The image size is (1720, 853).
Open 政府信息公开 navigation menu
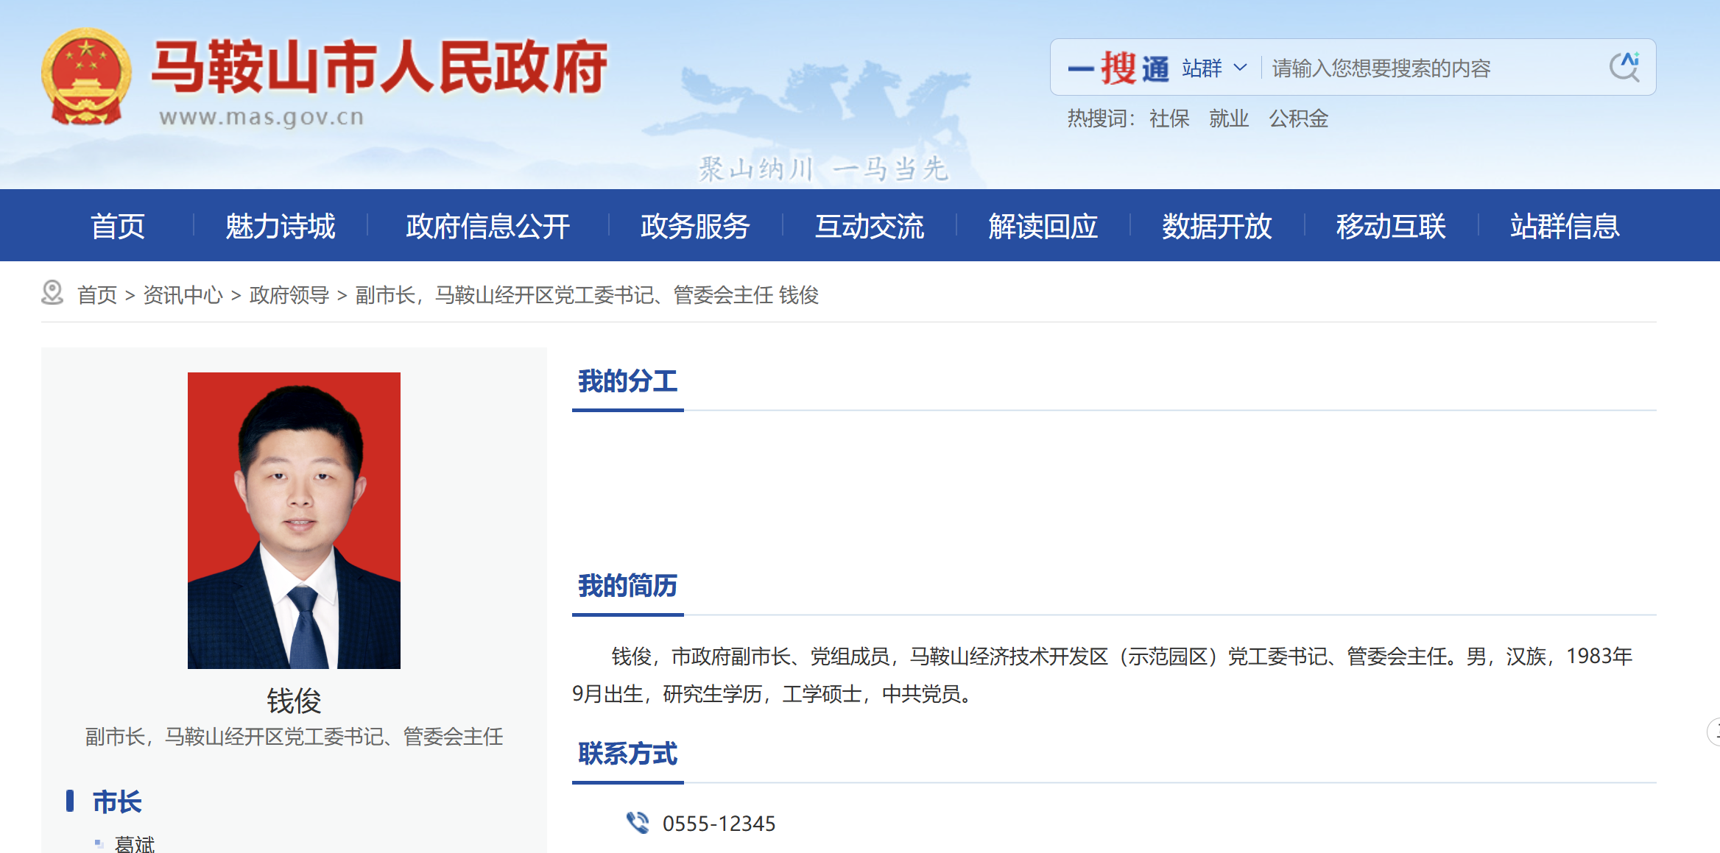[x=487, y=226]
